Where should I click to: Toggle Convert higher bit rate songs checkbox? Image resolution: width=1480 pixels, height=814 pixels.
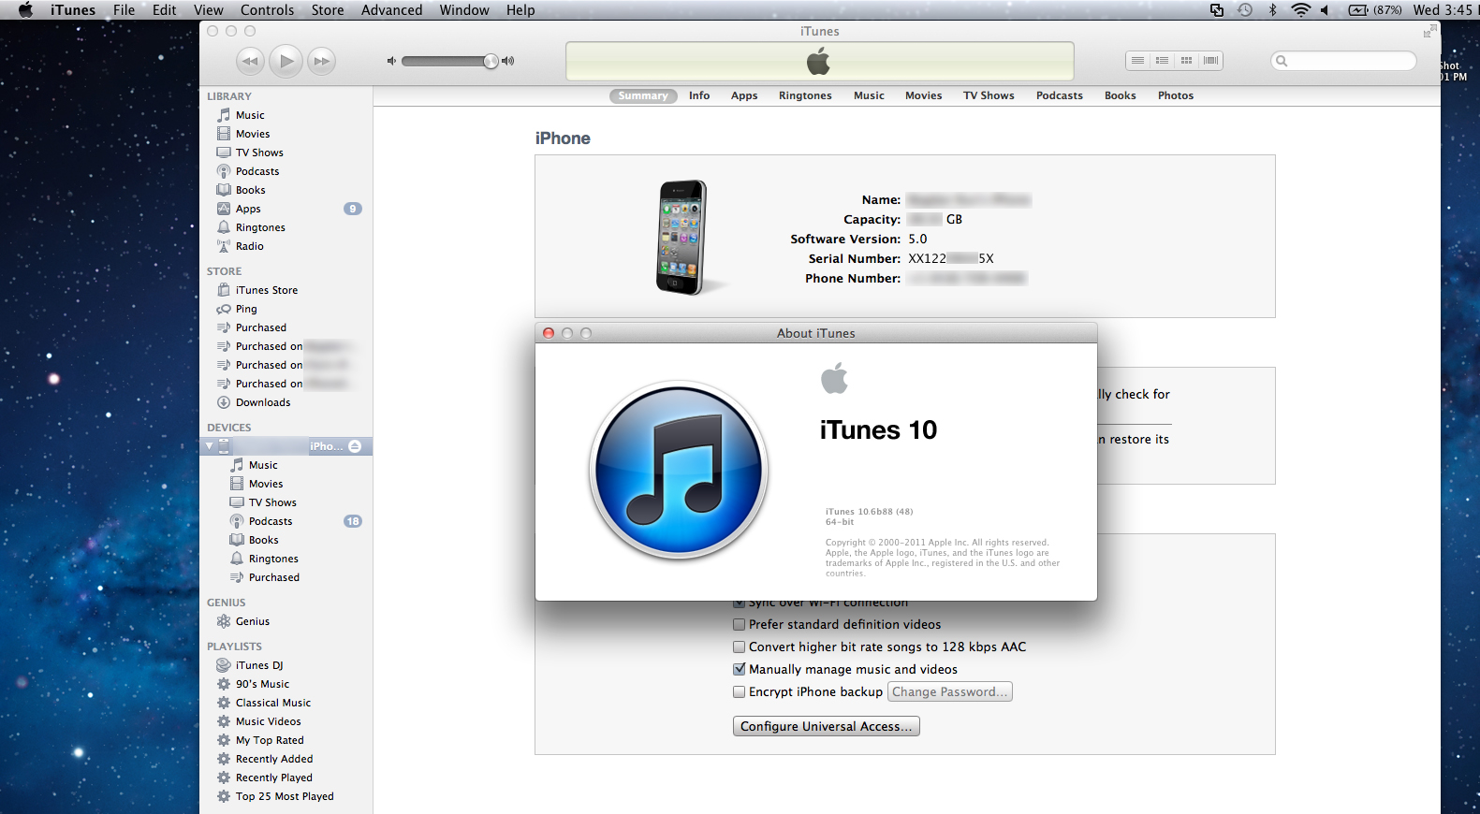740,647
